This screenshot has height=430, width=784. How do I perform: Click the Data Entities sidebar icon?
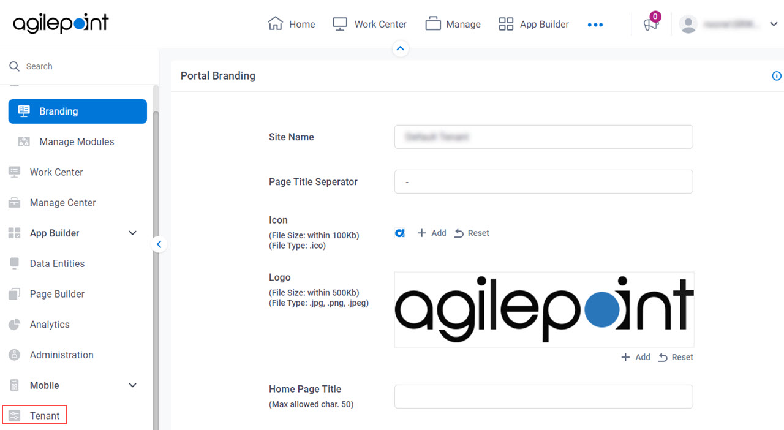click(x=14, y=263)
